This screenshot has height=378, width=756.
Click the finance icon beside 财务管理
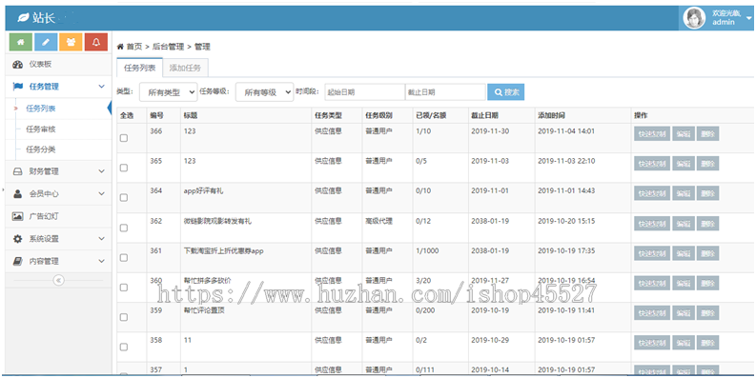[18, 171]
